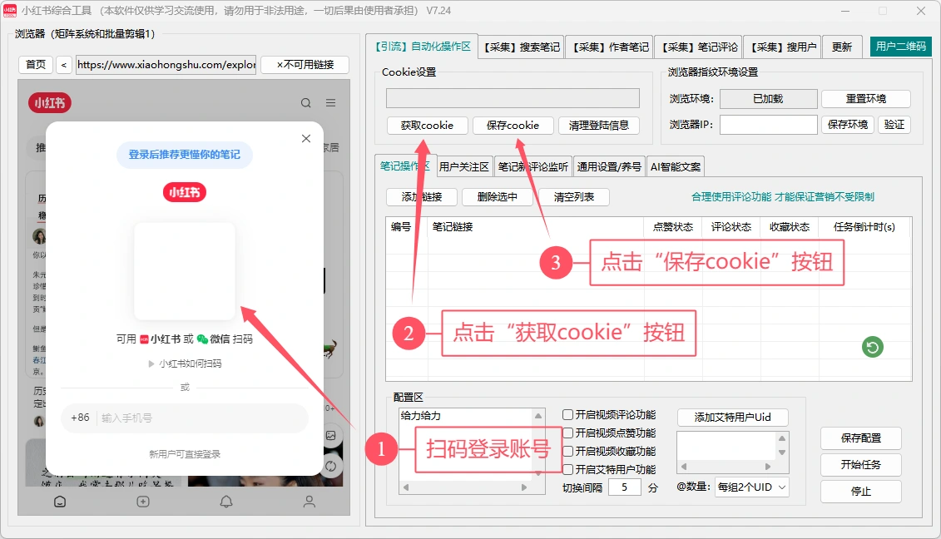Click the +86 country code selector
Viewport: 941px width, 539px height.
[80, 418]
